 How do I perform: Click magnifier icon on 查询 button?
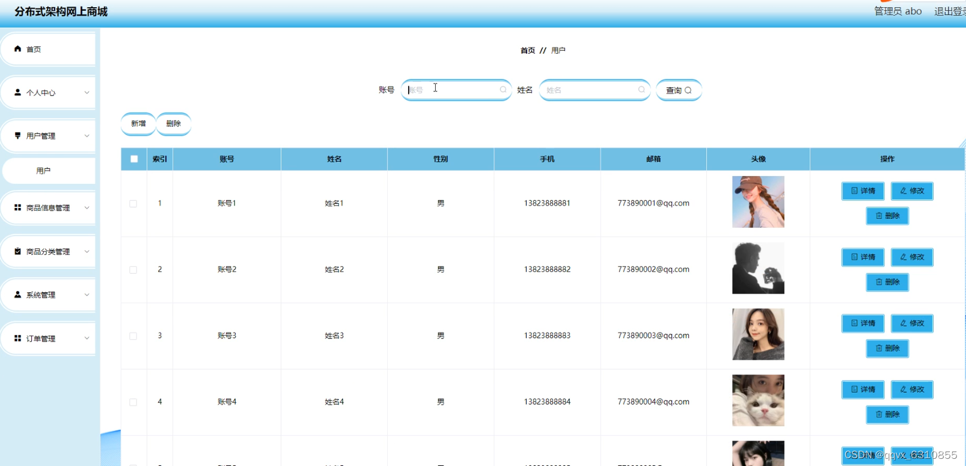coord(688,90)
